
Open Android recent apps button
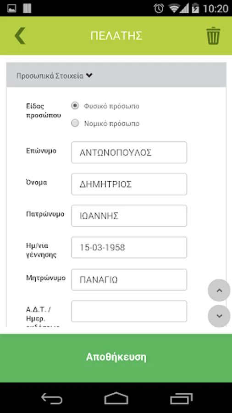coord(181,398)
